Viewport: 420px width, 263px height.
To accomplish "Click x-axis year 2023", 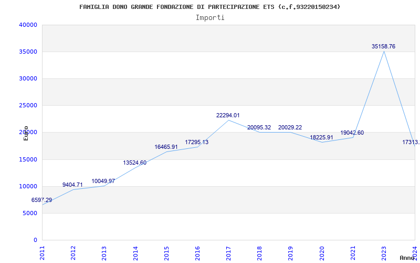I will [x=384, y=253].
